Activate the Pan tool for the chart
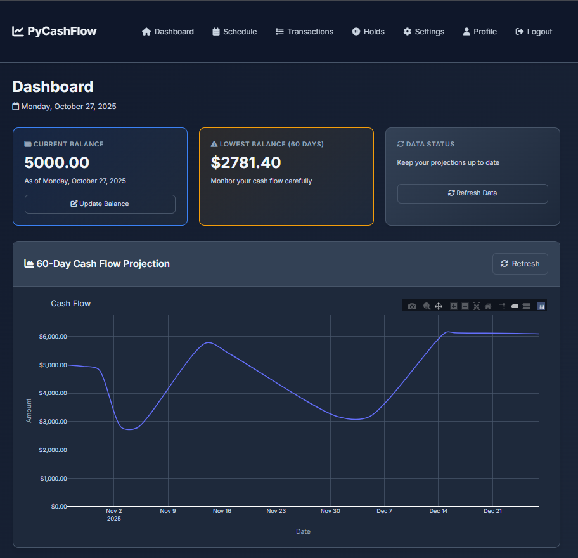Viewport: 578px width, 558px height. (x=439, y=305)
